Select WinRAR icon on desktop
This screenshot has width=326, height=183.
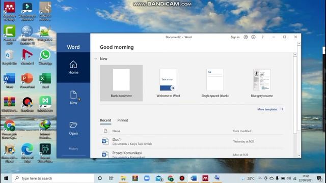(x=9, y=105)
